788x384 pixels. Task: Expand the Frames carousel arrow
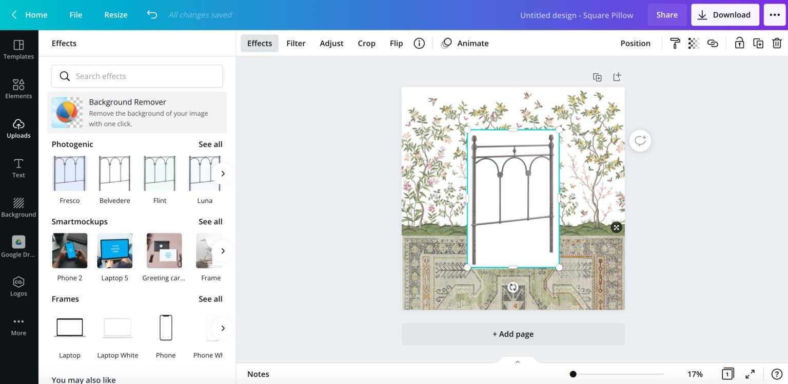point(223,328)
